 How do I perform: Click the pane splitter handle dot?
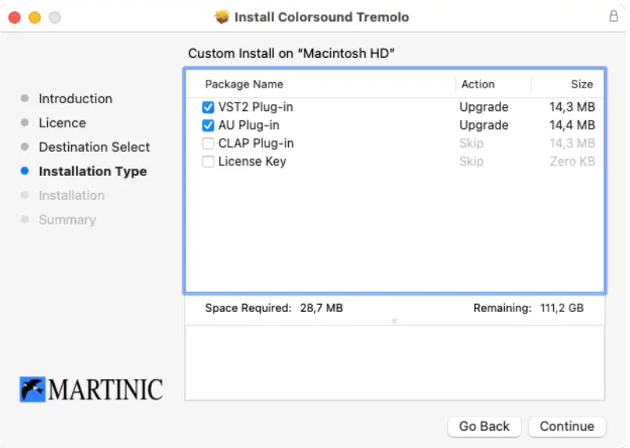coord(394,321)
